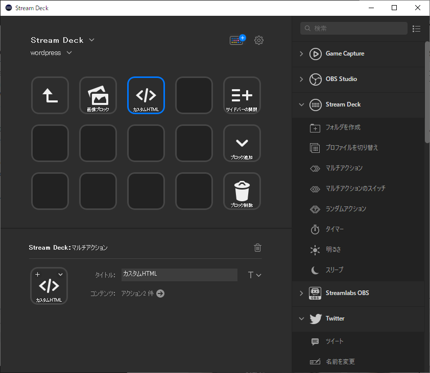Screen dimensions: 430x373
Task: Choose the マルチアクションのスイッチ action
Action: (358, 189)
